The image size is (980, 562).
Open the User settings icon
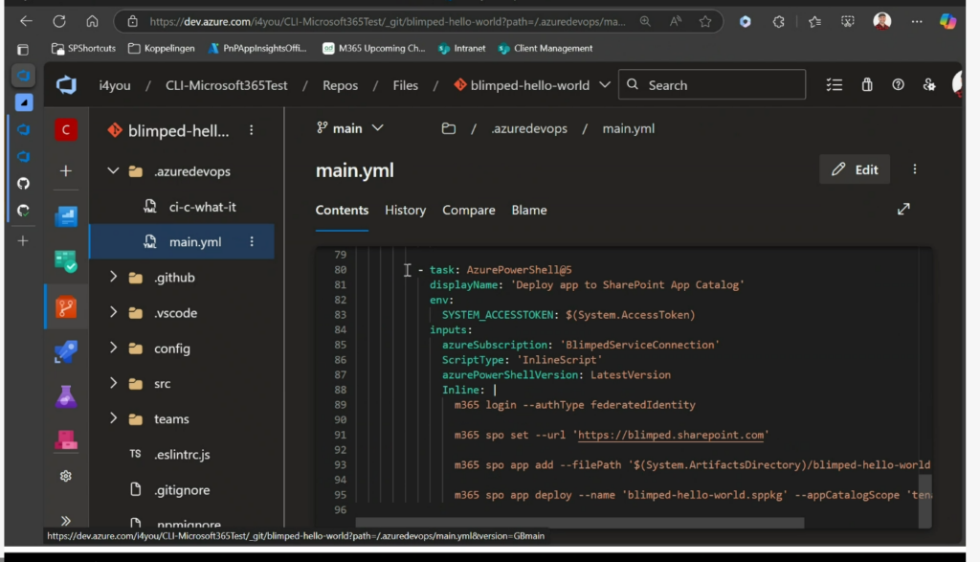(929, 85)
